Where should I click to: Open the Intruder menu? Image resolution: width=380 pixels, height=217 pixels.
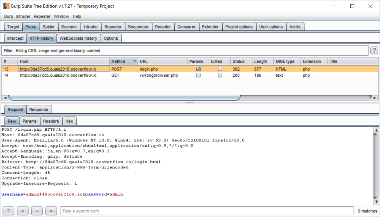(23, 16)
